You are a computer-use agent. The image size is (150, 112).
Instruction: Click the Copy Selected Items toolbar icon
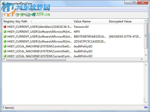[17, 15]
